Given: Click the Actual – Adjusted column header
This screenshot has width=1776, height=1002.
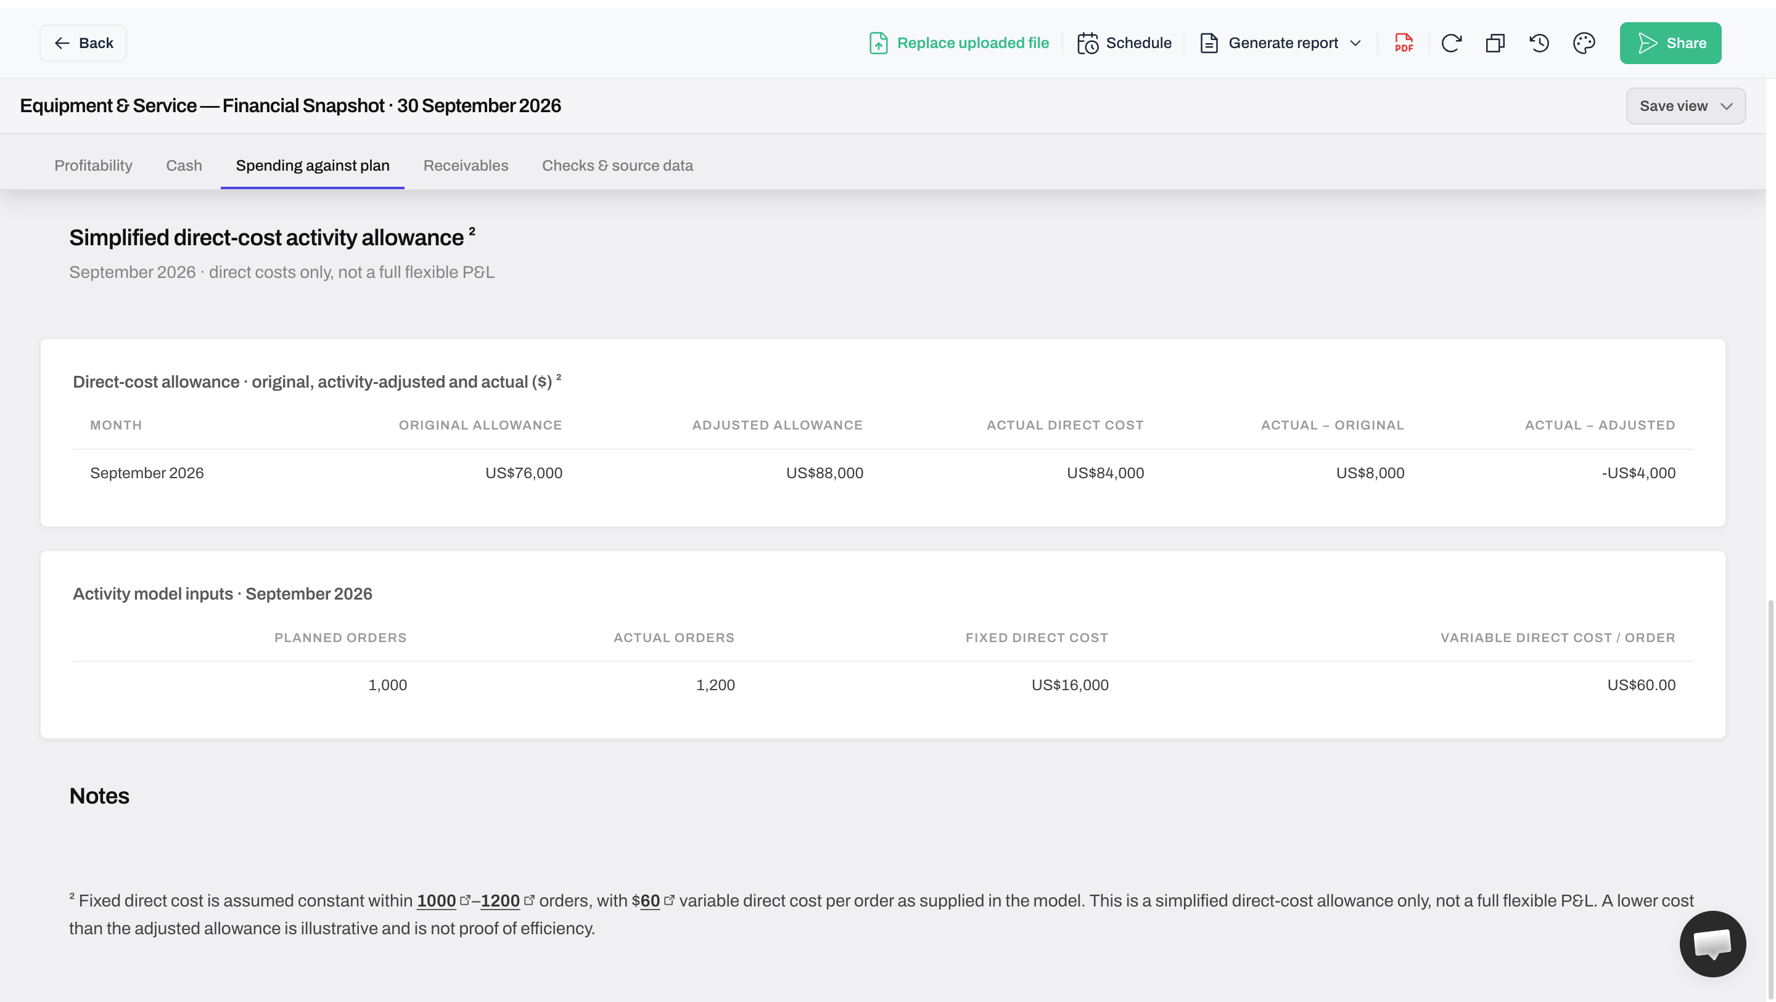Looking at the screenshot, I should 1600,425.
